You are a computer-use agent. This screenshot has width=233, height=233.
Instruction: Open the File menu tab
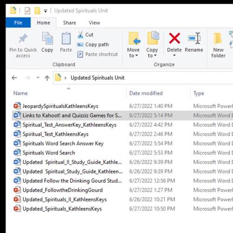tap(18, 23)
